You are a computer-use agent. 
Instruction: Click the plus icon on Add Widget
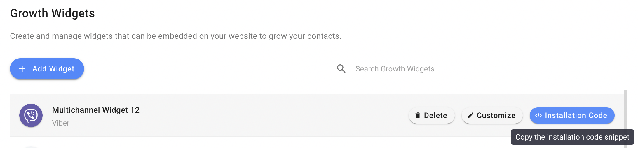pos(22,69)
